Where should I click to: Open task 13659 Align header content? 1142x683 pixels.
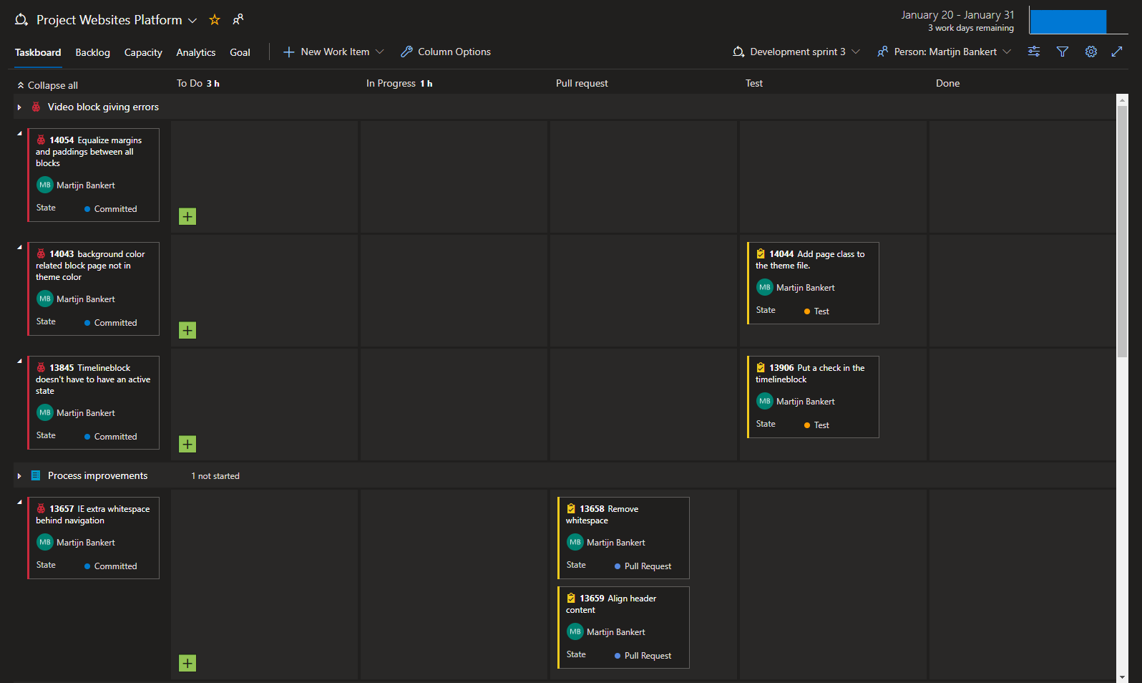click(x=611, y=604)
